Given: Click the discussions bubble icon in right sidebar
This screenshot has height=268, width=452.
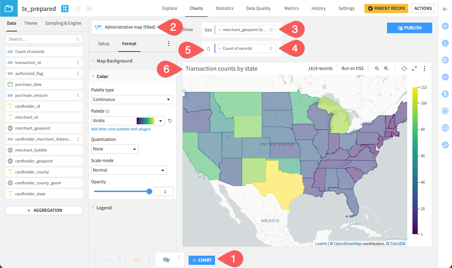Looking at the screenshot, I should pyautogui.click(x=445, y=128).
